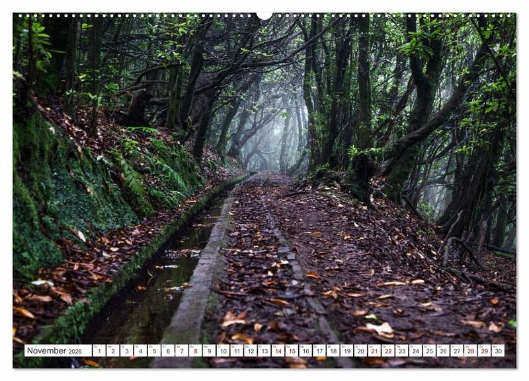Select day 1 in the calendar strip
529x381 pixels.
[99, 351]
